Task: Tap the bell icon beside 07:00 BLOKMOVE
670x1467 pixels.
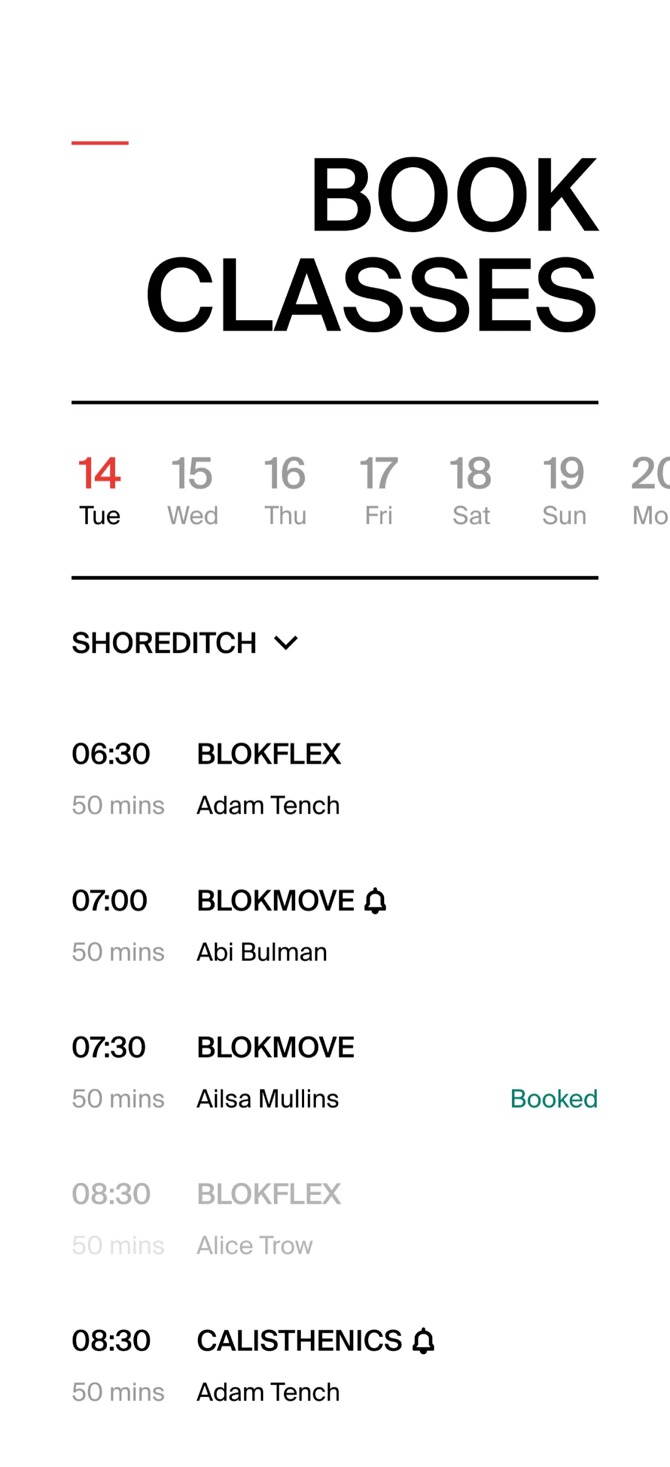Action: [375, 901]
